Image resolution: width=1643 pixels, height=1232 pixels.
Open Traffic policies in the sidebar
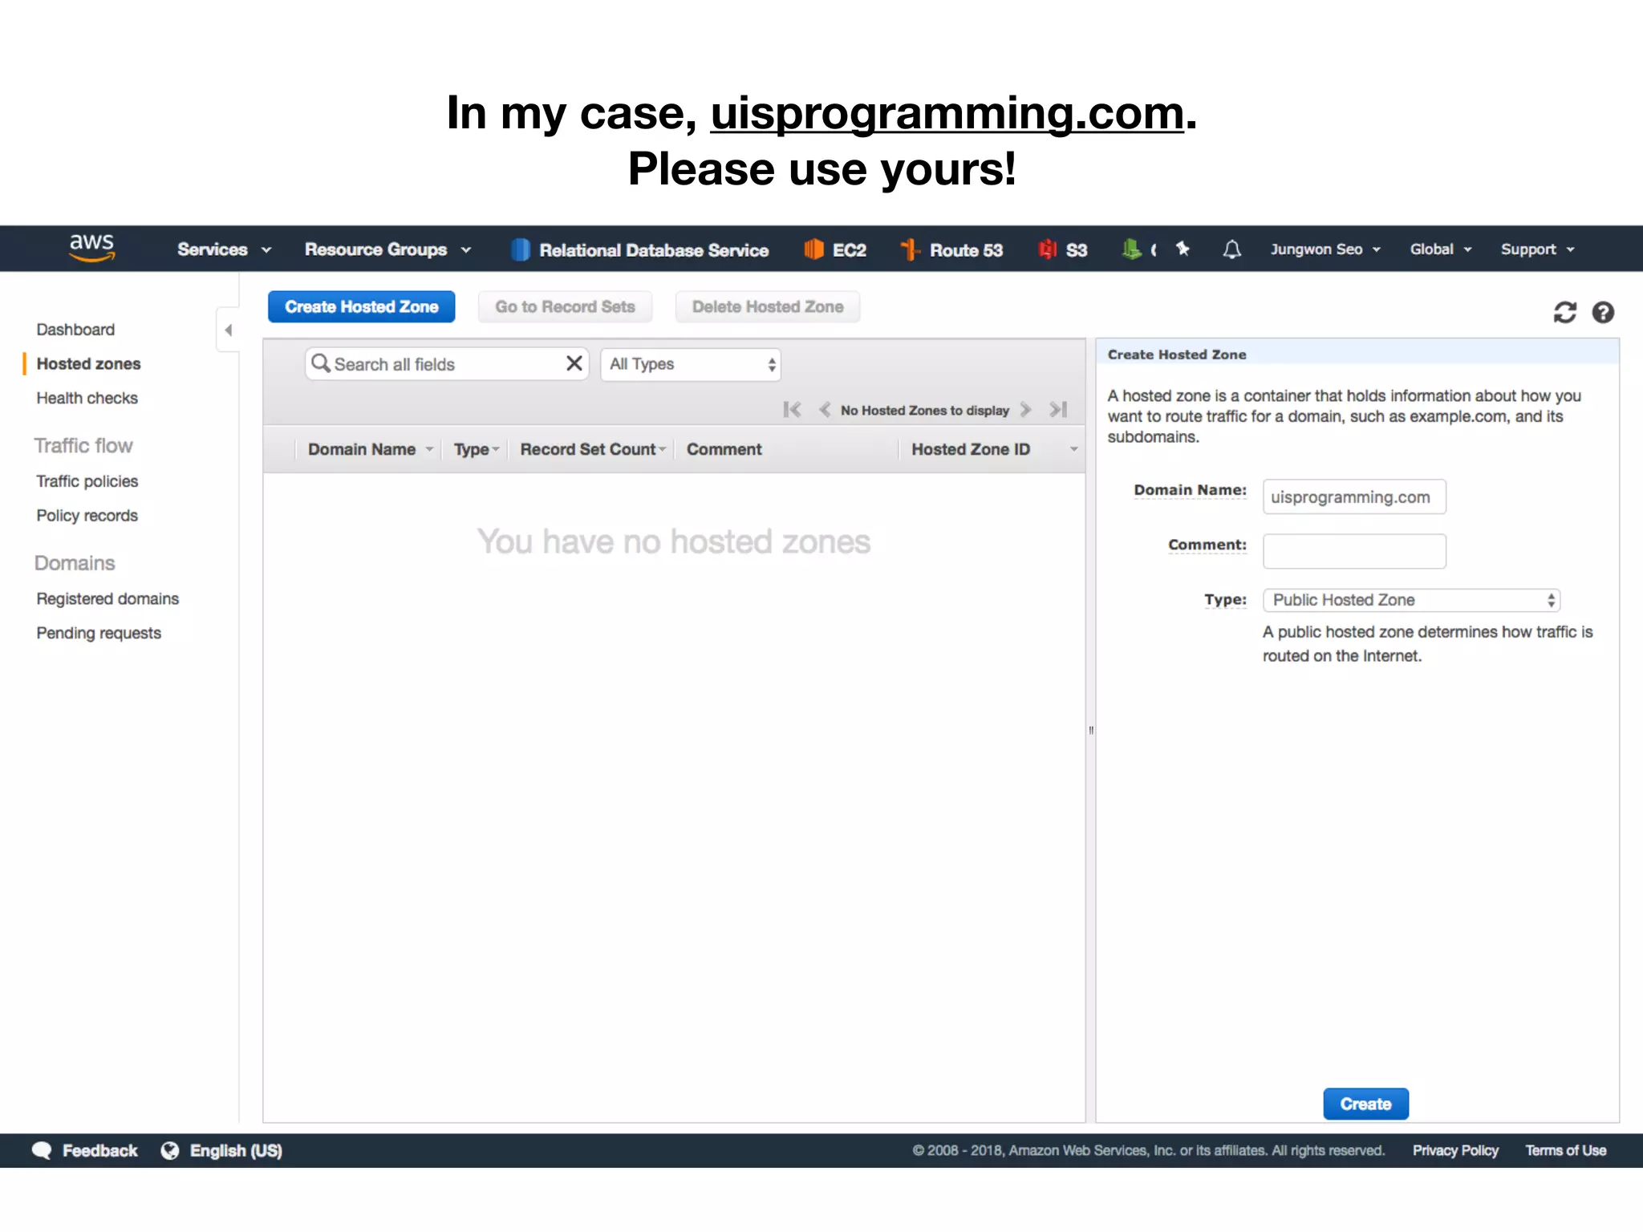pos(87,481)
